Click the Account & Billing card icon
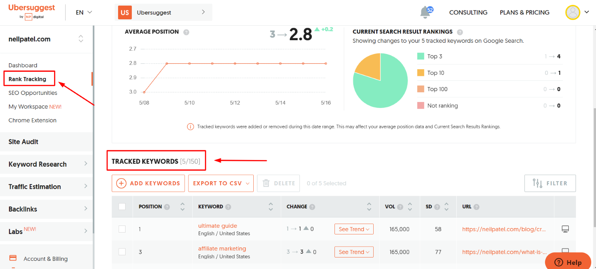The width and height of the screenshot is (596, 269). pos(13,258)
